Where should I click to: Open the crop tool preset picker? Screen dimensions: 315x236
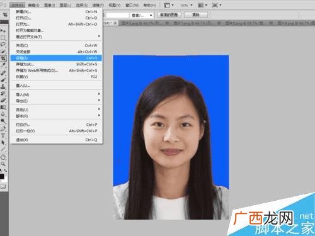5,14
